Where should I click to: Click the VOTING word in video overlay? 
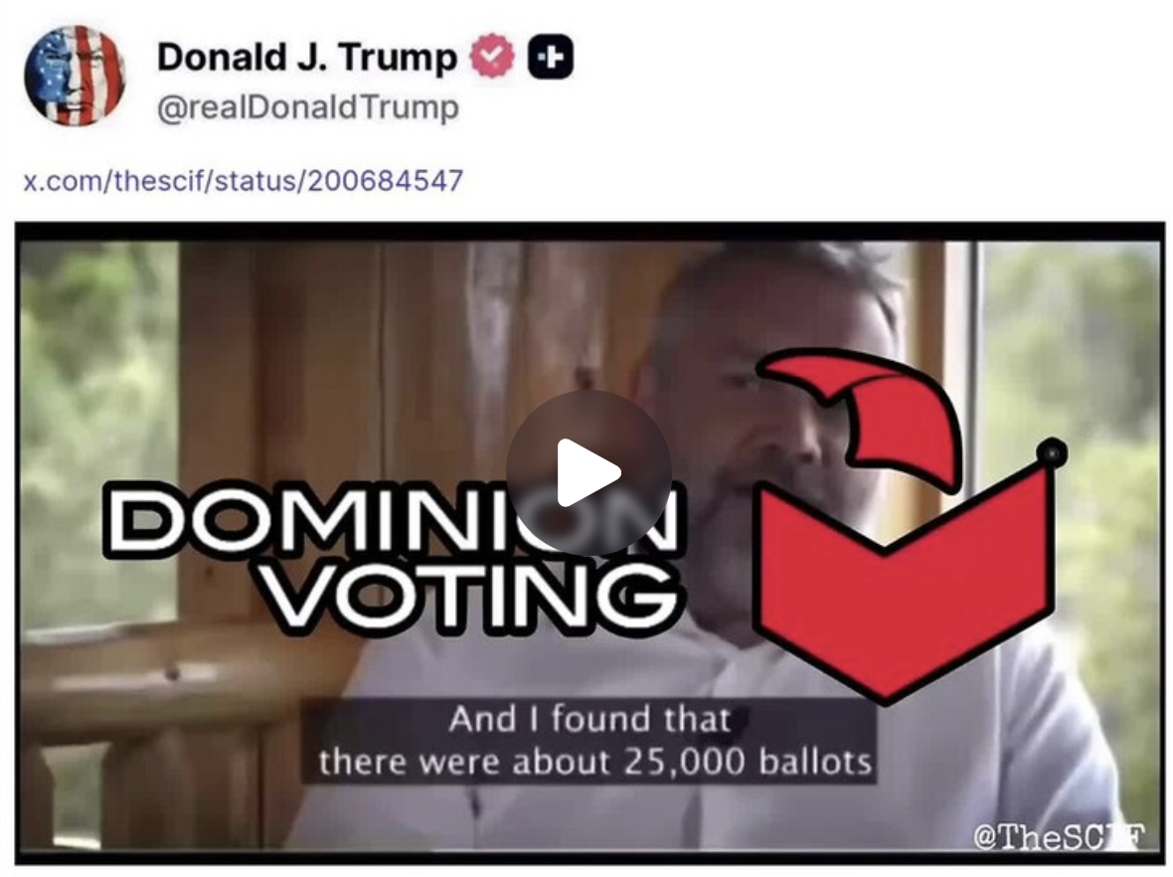(473, 597)
